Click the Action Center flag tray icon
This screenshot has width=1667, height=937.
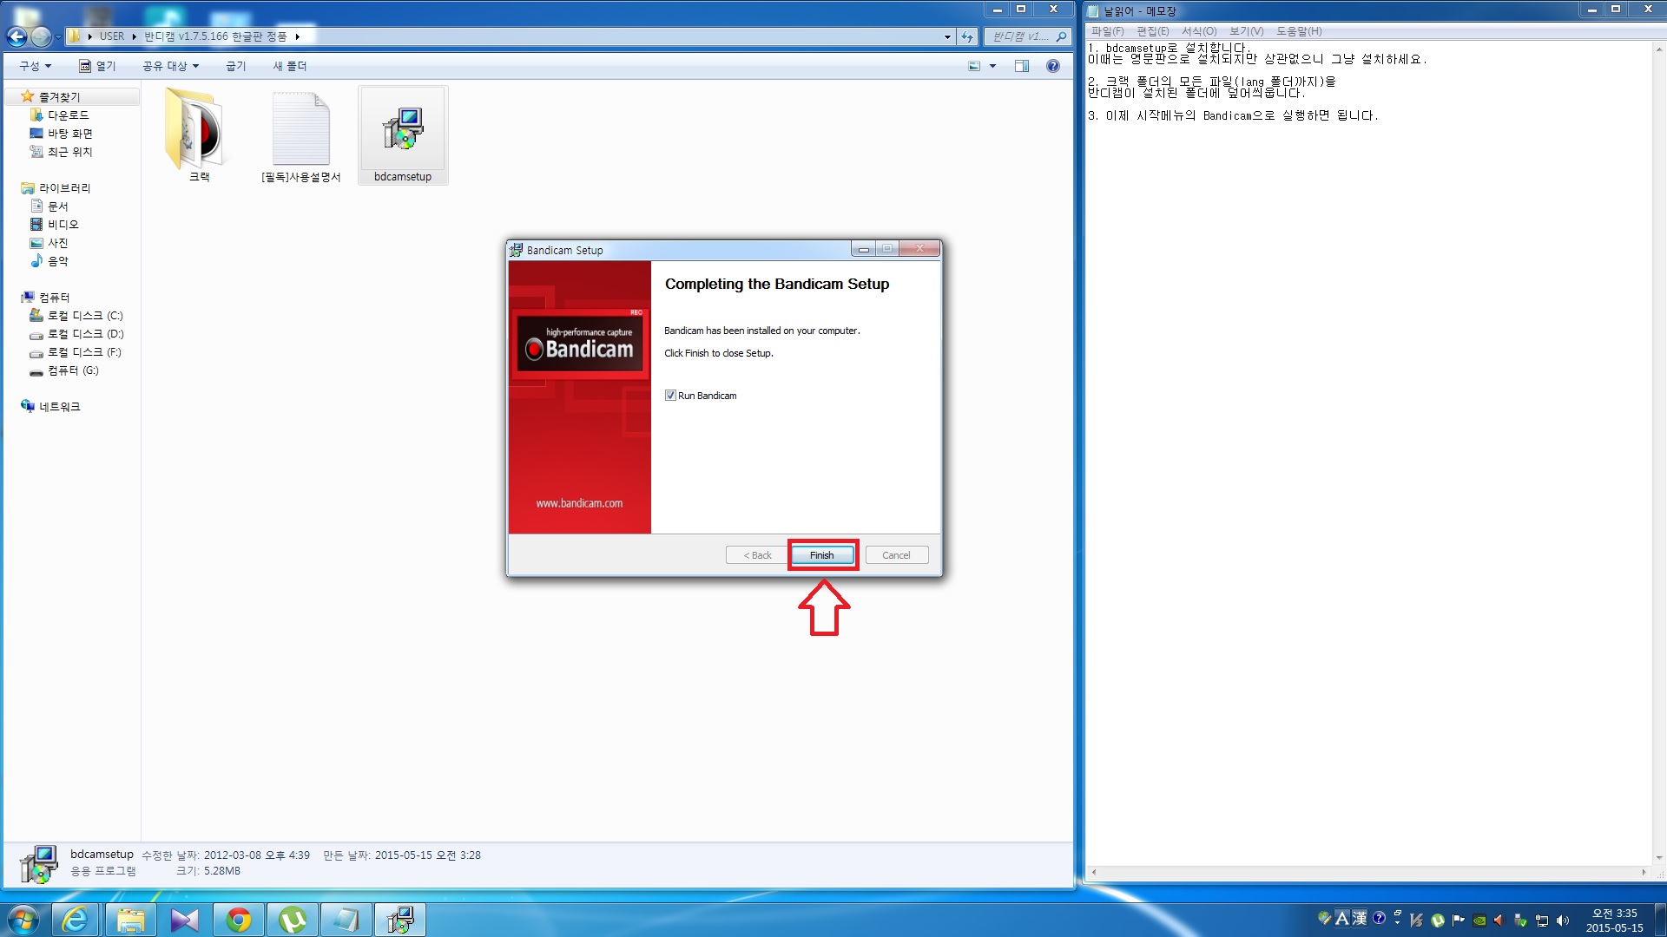point(1459,920)
